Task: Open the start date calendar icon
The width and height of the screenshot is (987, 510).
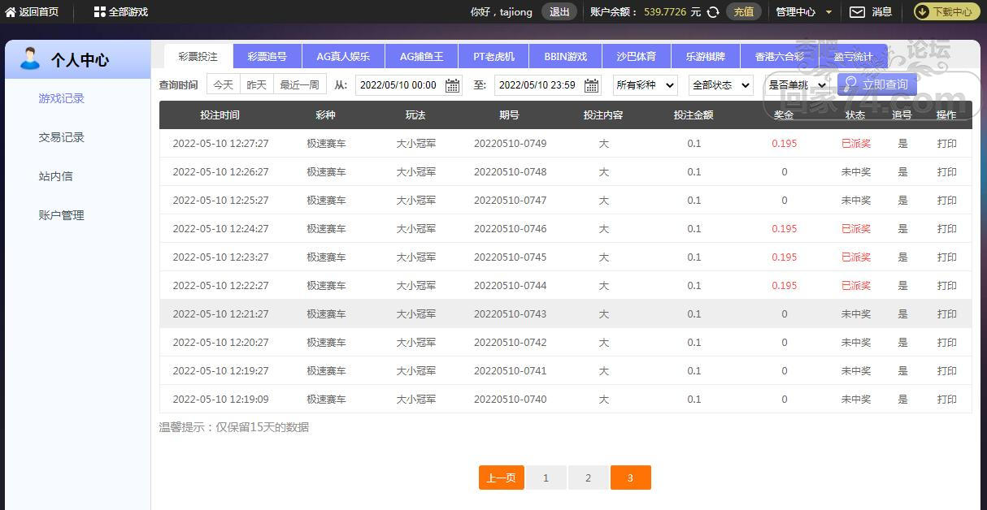Action: coord(453,85)
